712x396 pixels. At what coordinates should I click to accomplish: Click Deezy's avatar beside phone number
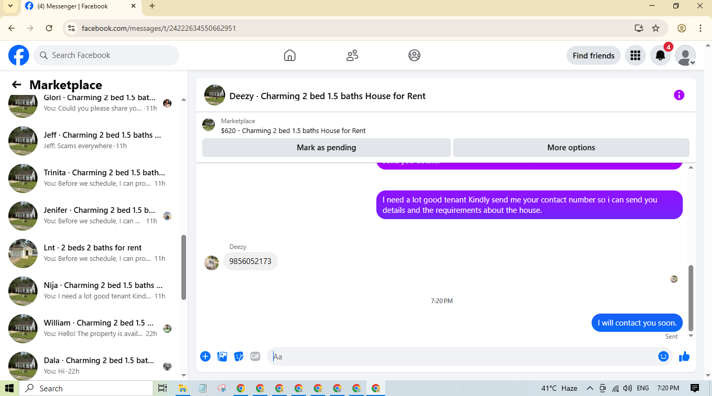click(x=212, y=262)
